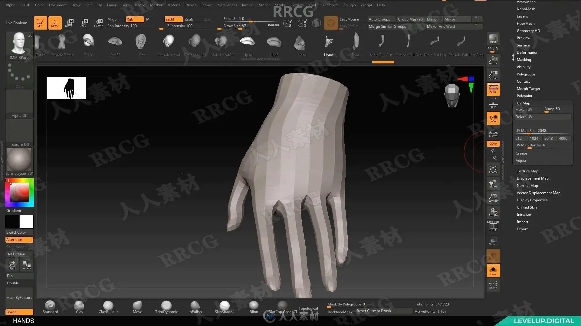This screenshot has height=326, width=581.
Task: Toggle Zadd sculpting mode
Action: pos(173,19)
